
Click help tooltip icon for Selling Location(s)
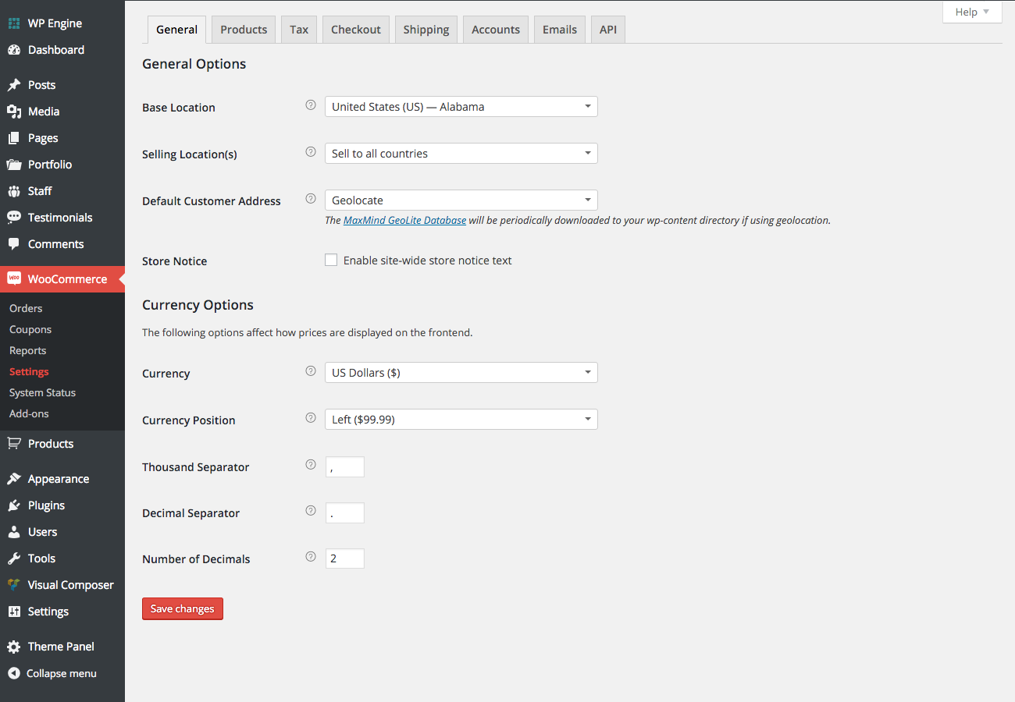tap(311, 152)
